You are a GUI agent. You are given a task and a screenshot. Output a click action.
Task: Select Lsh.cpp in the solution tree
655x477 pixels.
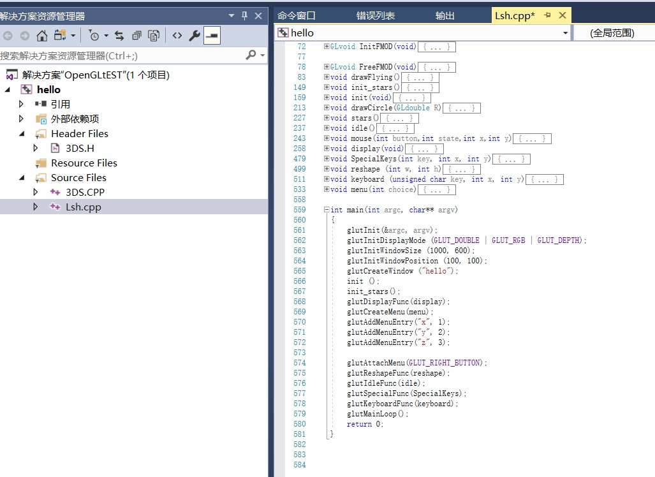click(x=83, y=207)
